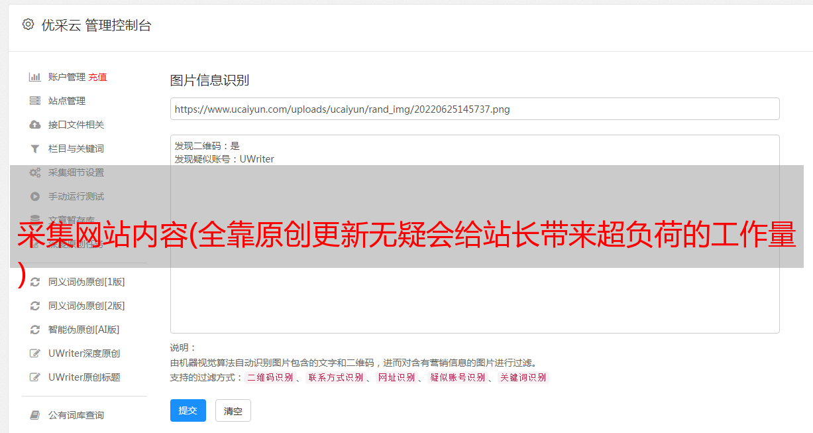Open 公有词库查询 page
This screenshot has height=433, width=813.
[76, 415]
